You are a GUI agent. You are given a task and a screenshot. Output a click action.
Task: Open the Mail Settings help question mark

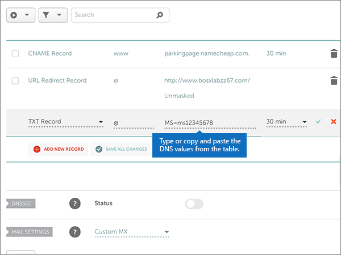click(74, 232)
